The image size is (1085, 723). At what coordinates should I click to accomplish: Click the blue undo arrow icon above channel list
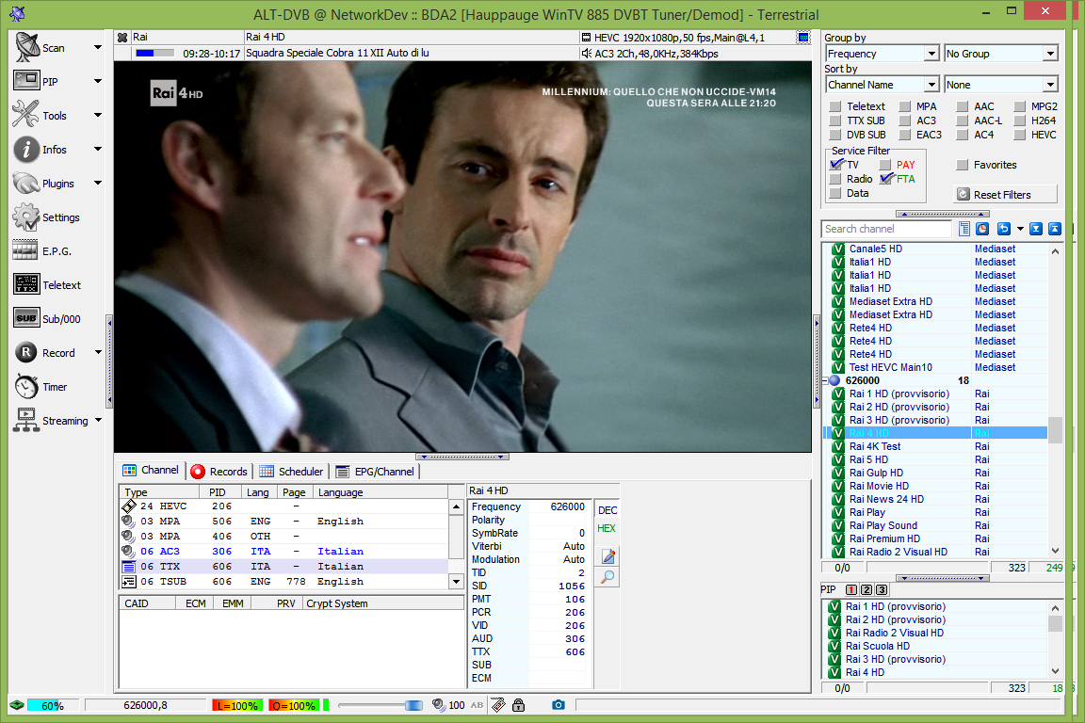coord(1003,229)
